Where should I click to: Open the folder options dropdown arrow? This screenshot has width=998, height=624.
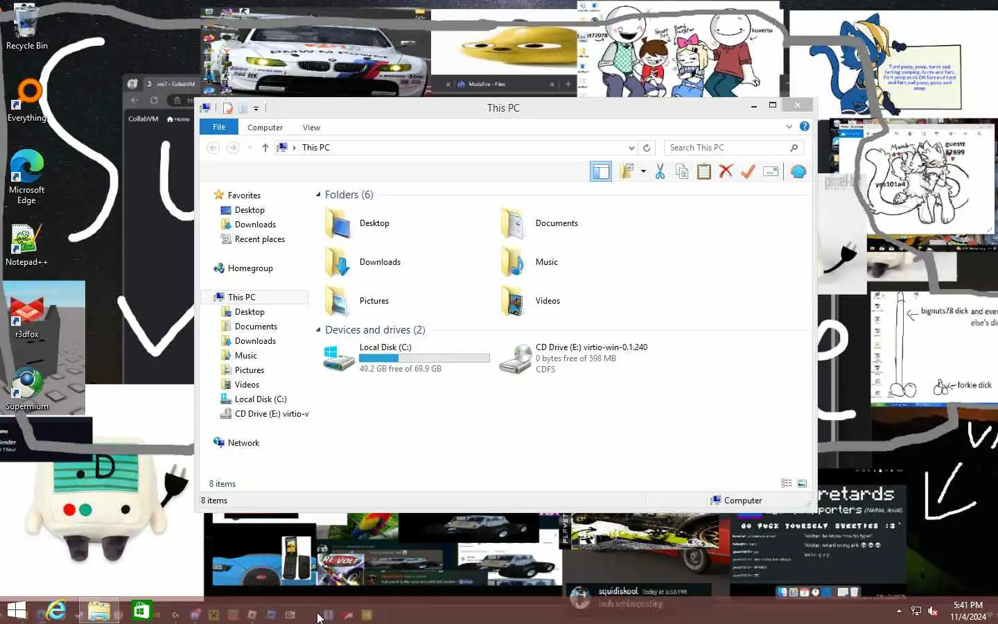coord(643,171)
